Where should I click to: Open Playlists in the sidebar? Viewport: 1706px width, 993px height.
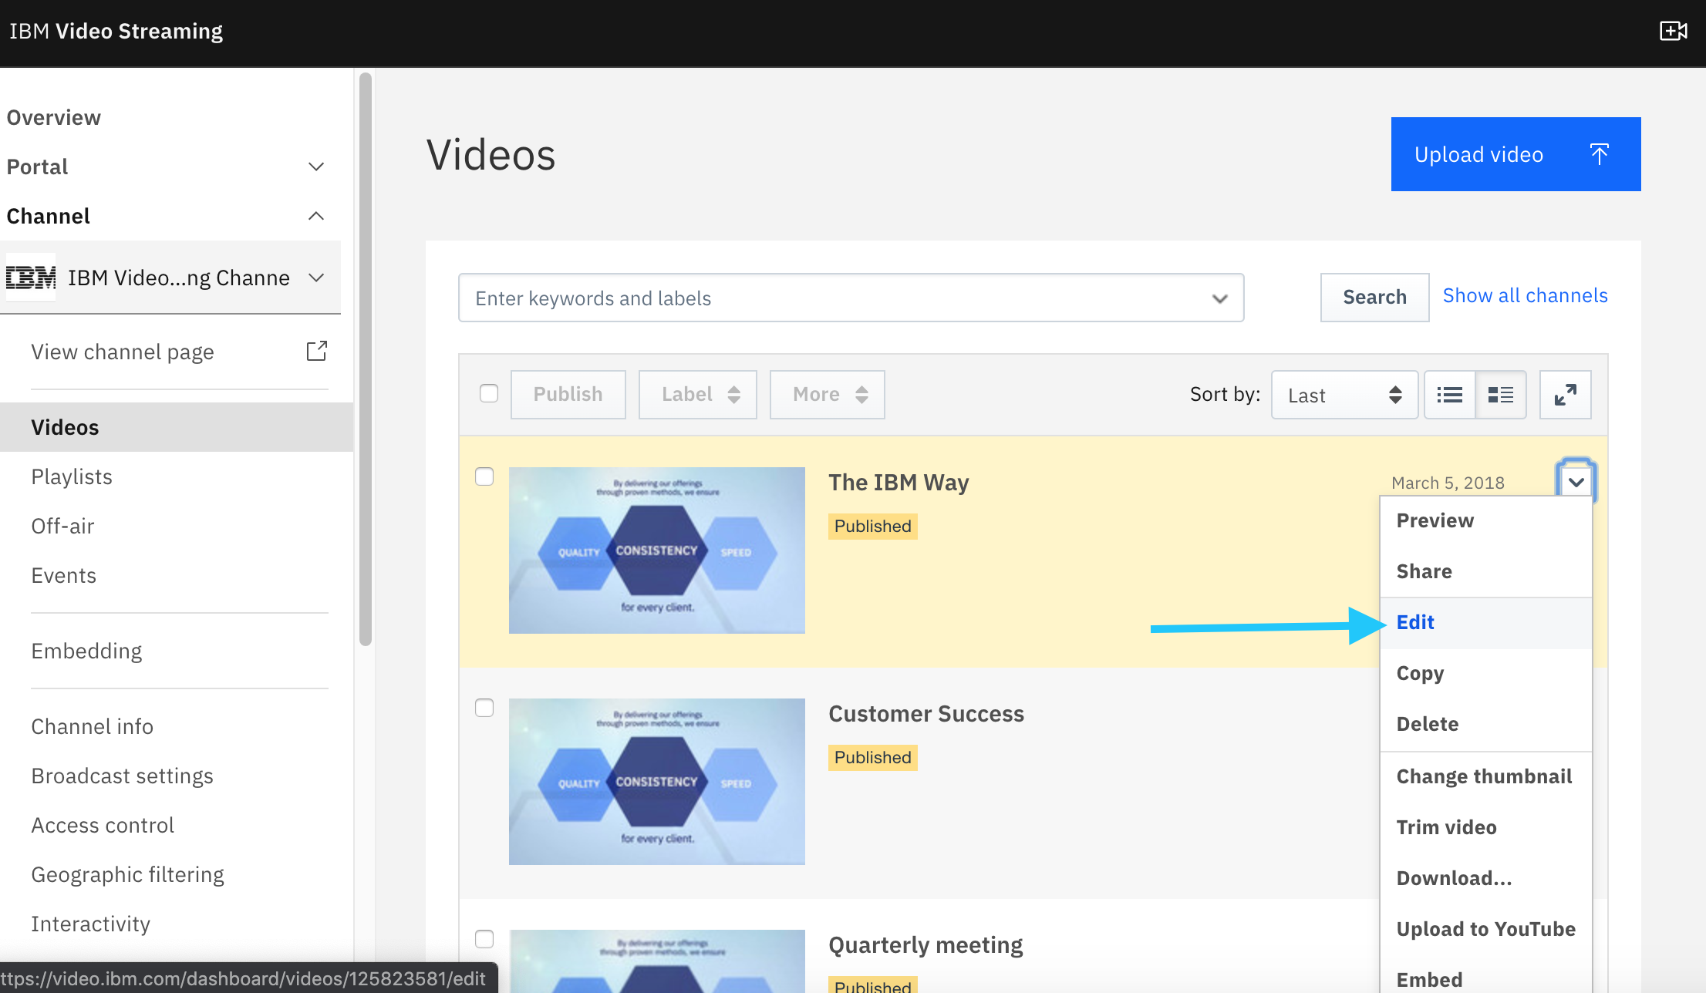72,476
